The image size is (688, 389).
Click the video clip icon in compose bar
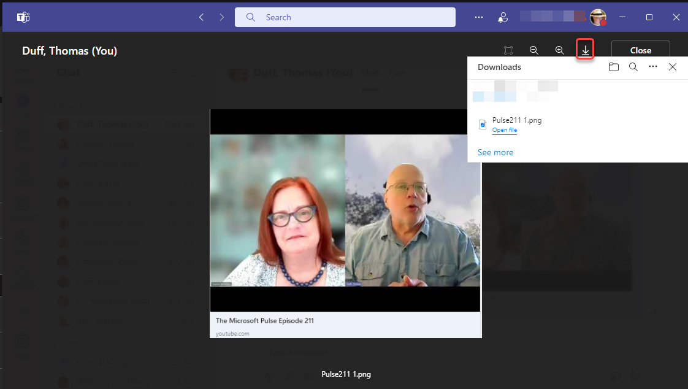[616, 376]
